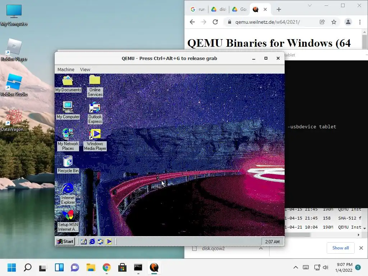Open Chrome tab search chevron
The width and height of the screenshot is (368, 276).
pyautogui.click(x=310, y=5)
